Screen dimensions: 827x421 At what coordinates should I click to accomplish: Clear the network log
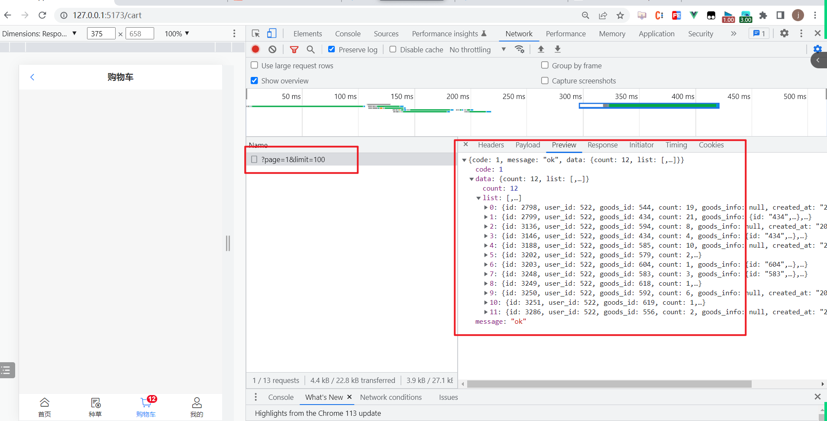pyautogui.click(x=272, y=49)
